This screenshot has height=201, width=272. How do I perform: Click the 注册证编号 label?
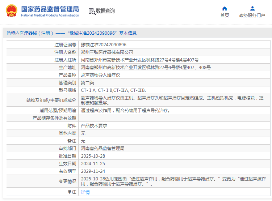coord(65,45)
